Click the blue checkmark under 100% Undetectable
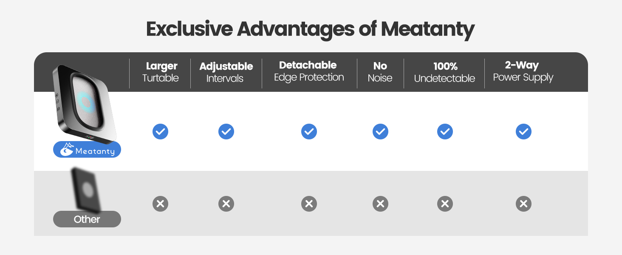The width and height of the screenshot is (622, 255). [445, 132]
